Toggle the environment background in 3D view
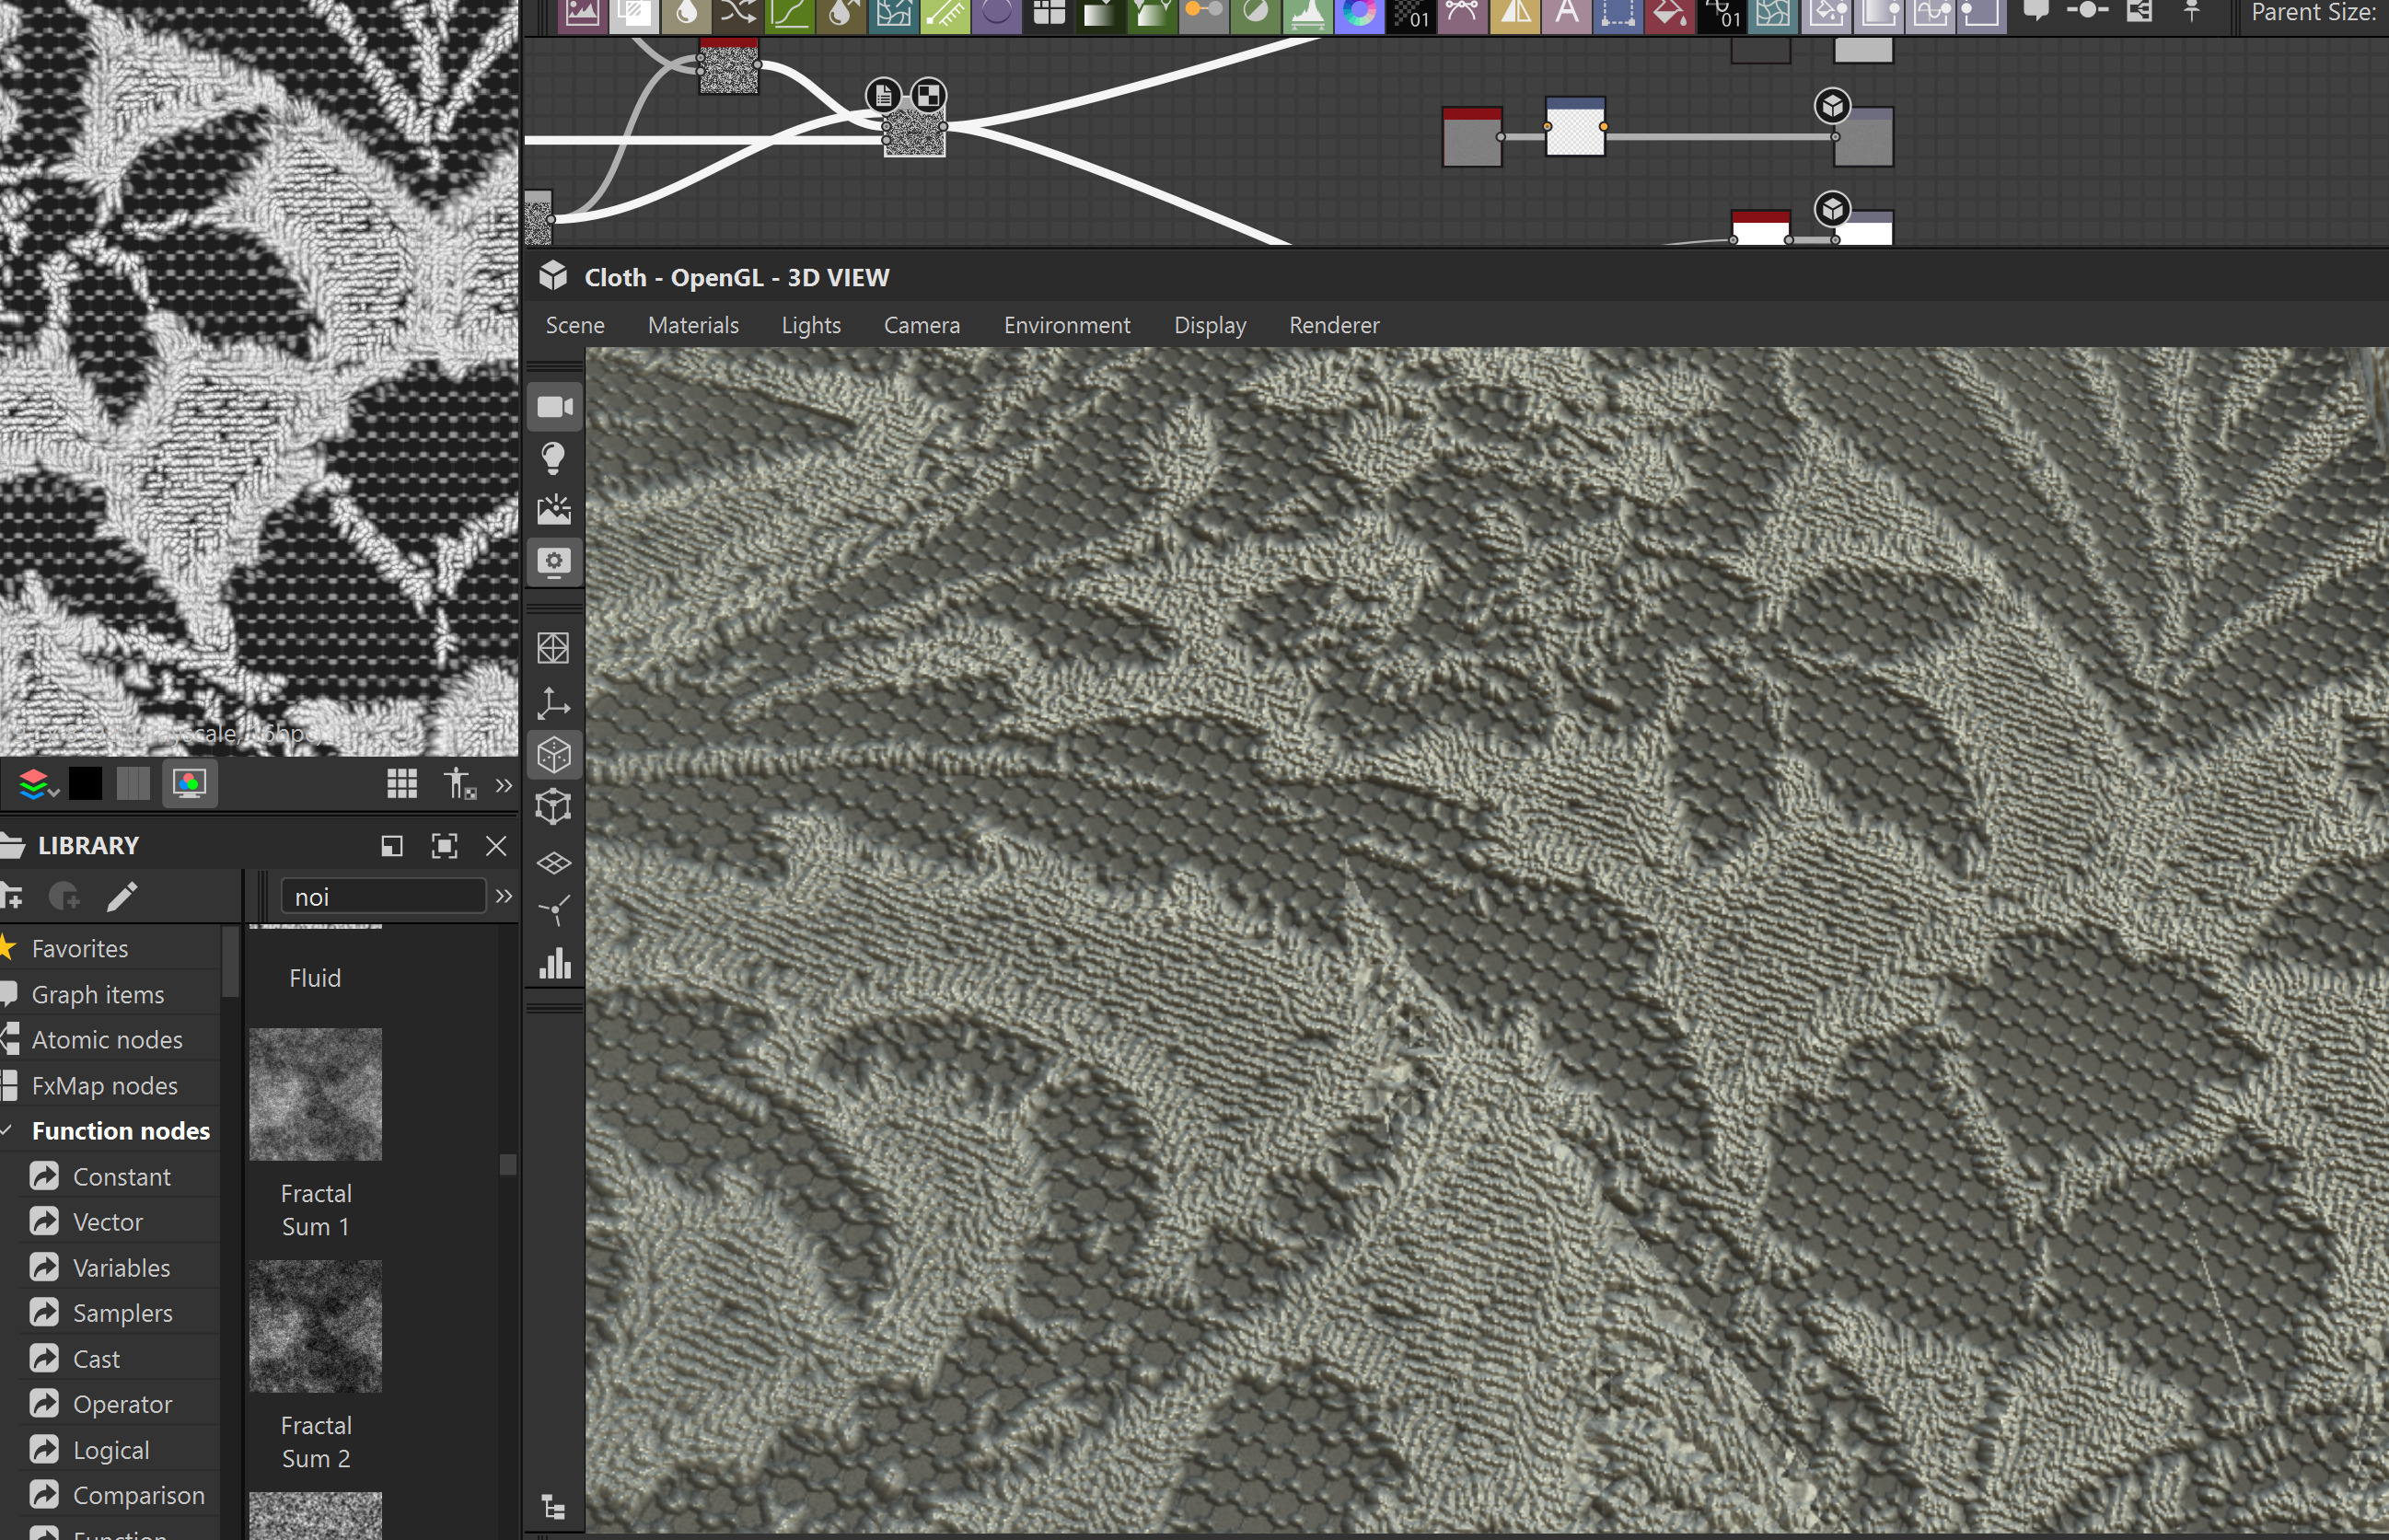 pos(555,510)
